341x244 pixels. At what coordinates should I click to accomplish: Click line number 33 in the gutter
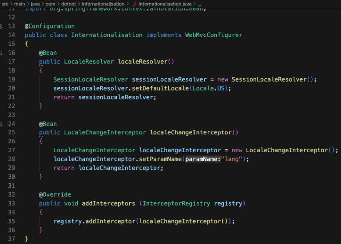12,204
